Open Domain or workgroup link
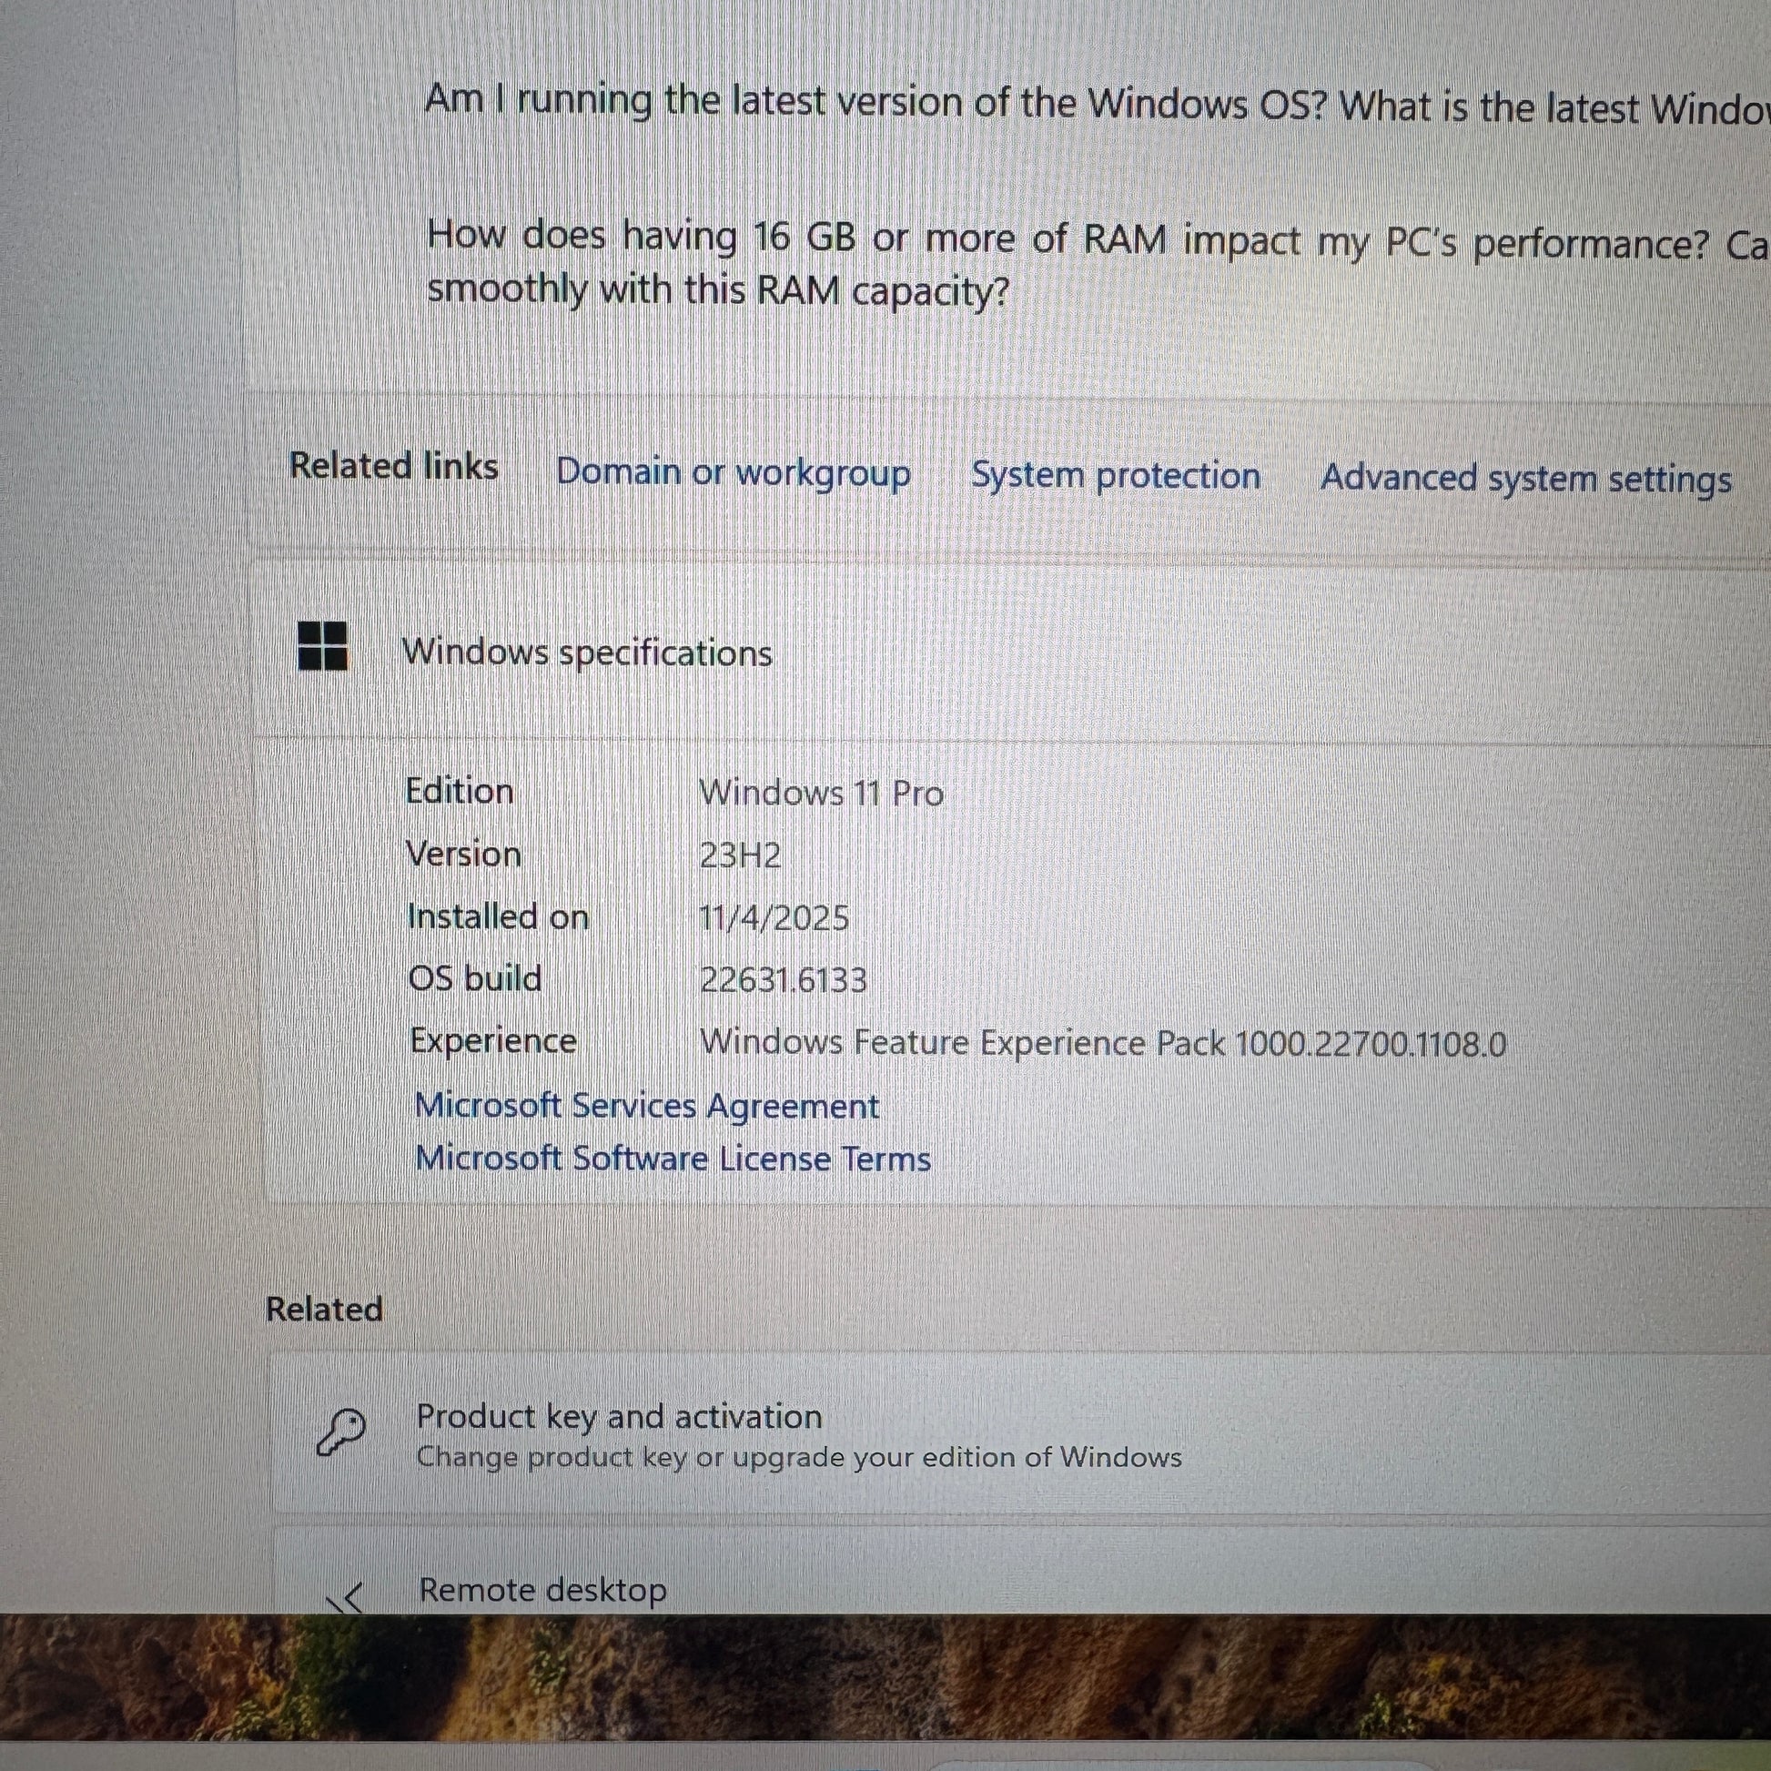 tap(733, 472)
